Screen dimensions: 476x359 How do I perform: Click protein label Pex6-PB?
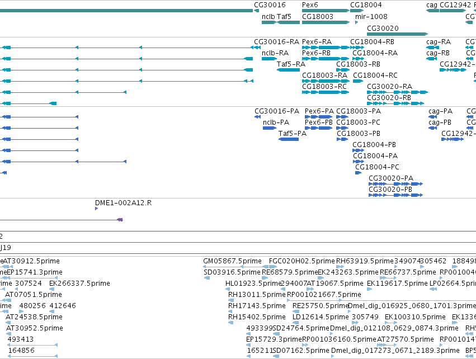tap(318, 122)
